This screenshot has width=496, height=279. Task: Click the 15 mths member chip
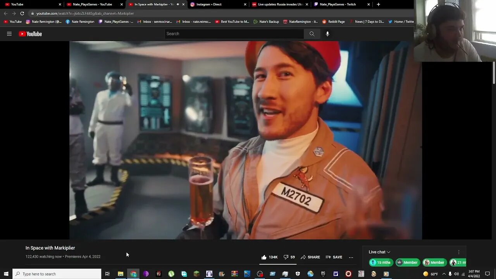pos(381,262)
